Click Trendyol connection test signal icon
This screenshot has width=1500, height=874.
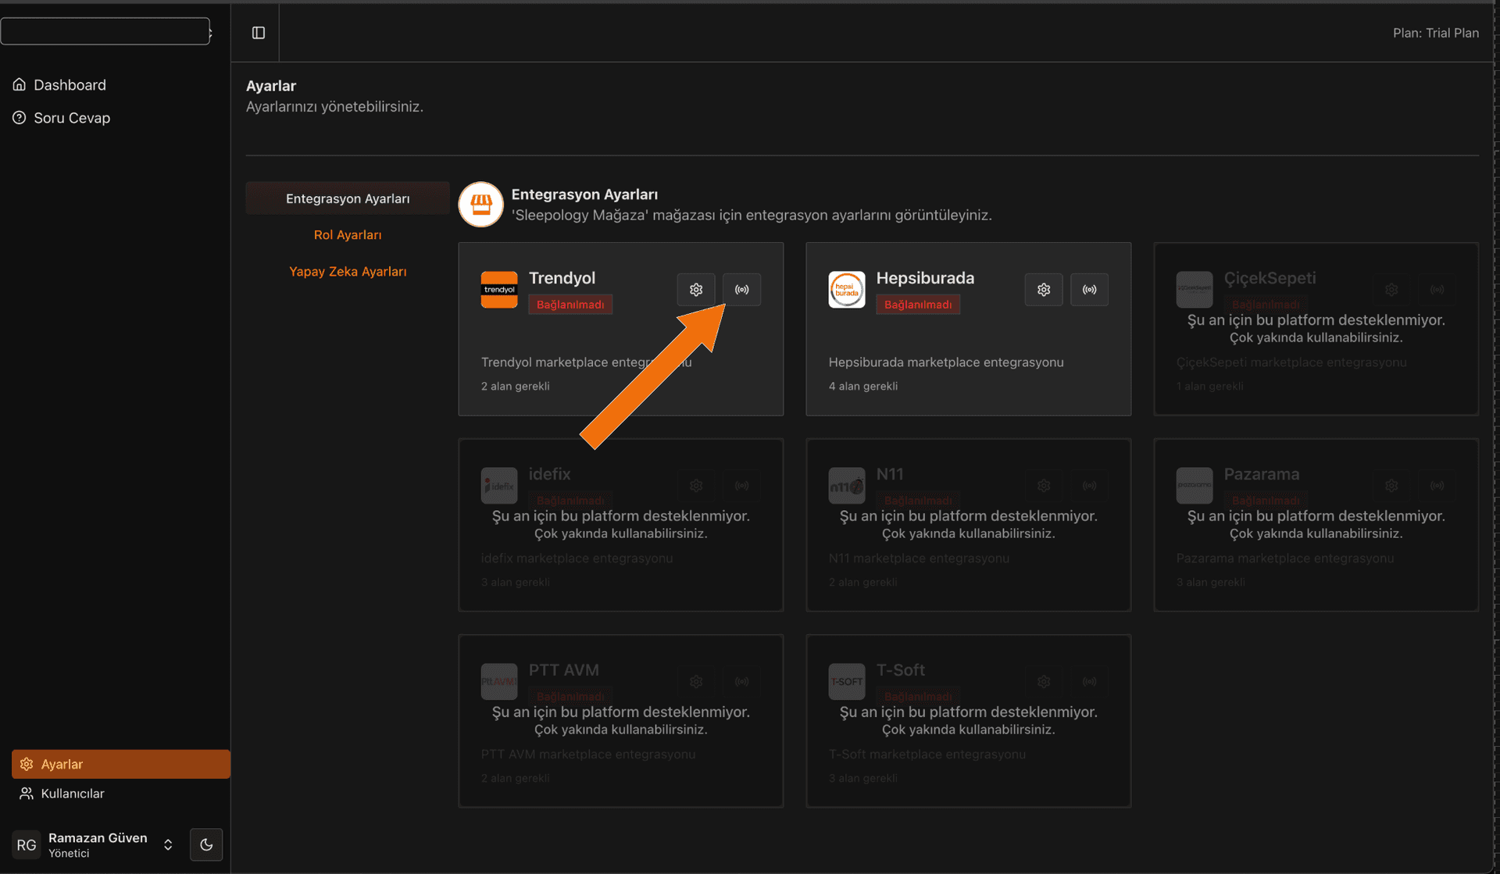tap(741, 290)
